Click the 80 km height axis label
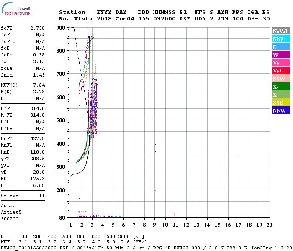The width and height of the screenshot is (293, 251). [x=62, y=218]
